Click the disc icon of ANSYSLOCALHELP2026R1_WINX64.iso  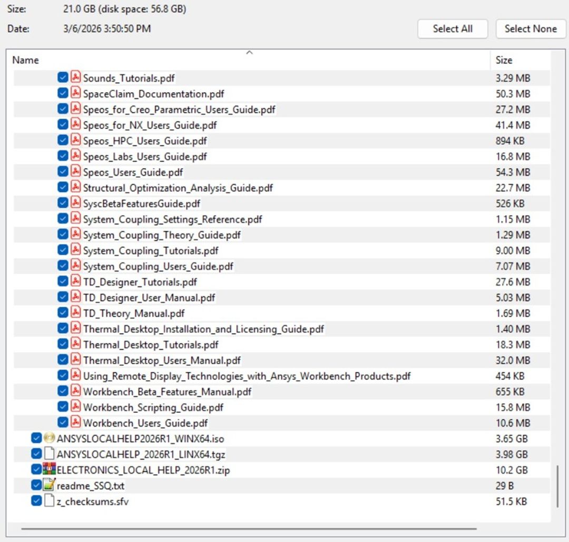pos(49,438)
